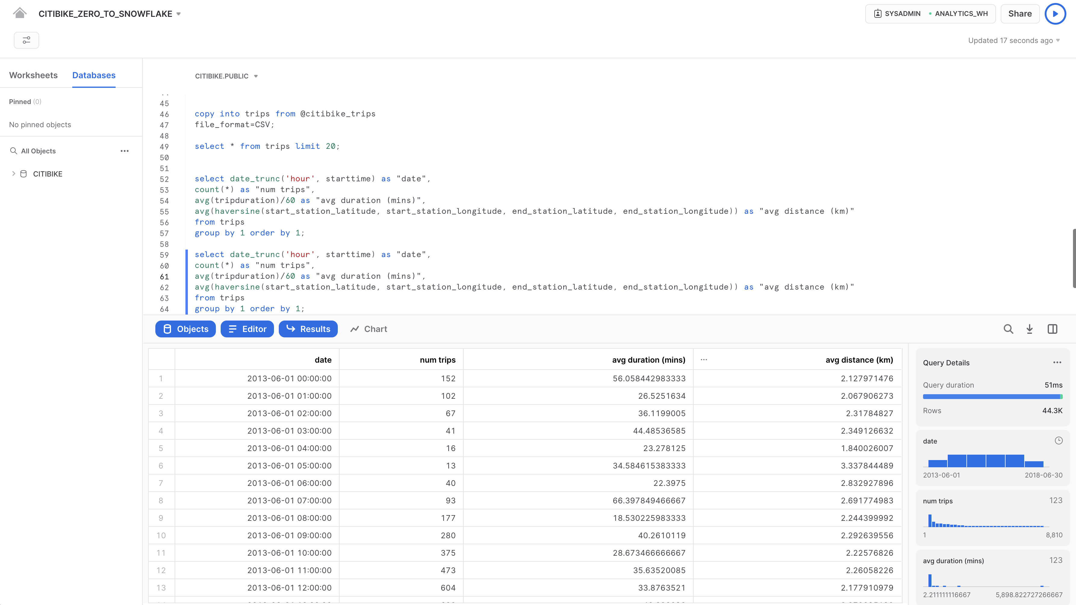Image resolution: width=1076 pixels, height=605 pixels.
Task: Toggle the Results panel button
Action: point(308,329)
